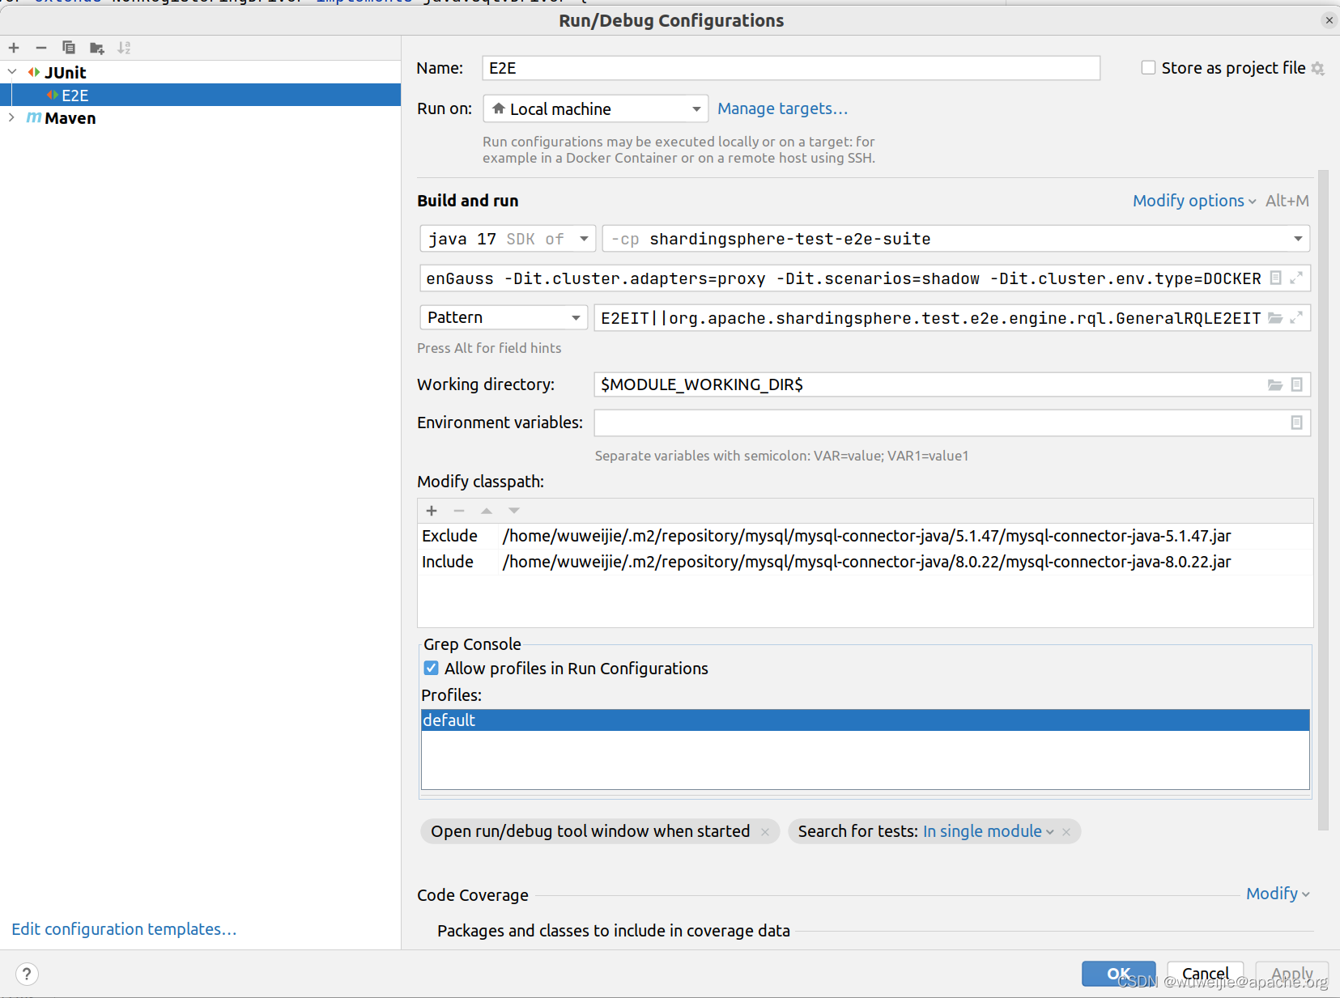Collapse the JUnit tree node

point(12,72)
